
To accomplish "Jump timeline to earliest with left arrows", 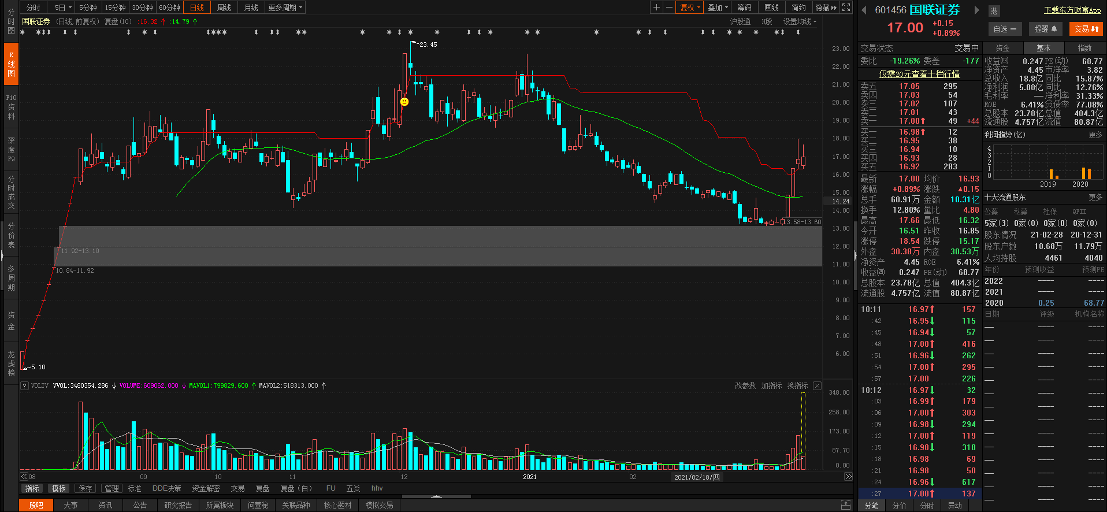I will click(x=24, y=477).
